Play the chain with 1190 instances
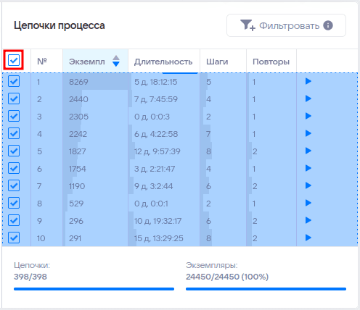 308,185
